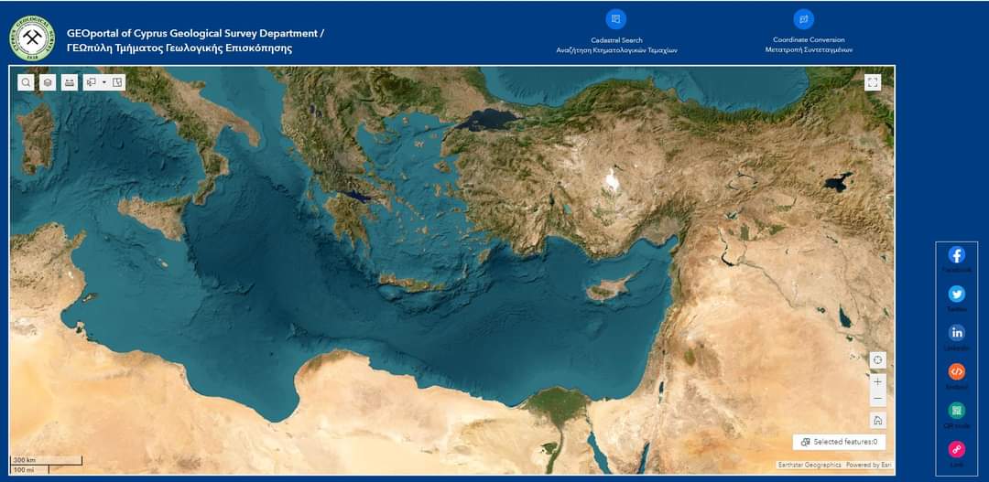989x482 pixels.
Task: Open the map layers panel
Action: (48, 82)
